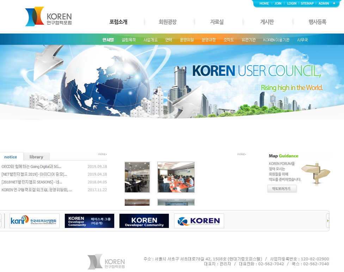Click the Map Guidance heading

tap(283, 156)
